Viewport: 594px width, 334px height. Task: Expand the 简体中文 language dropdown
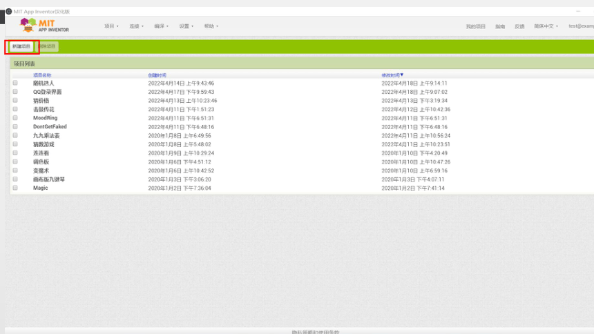[546, 26]
